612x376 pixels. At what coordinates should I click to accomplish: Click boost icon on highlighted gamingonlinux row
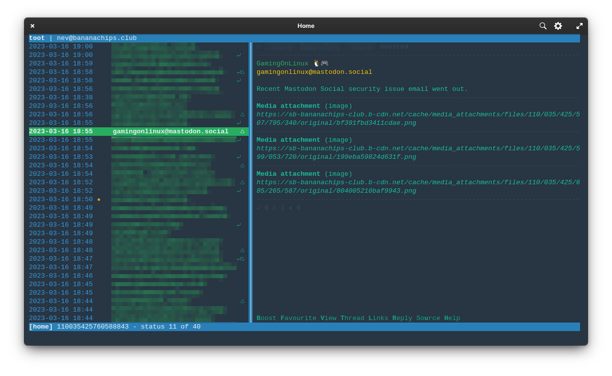(x=243, y=132)
